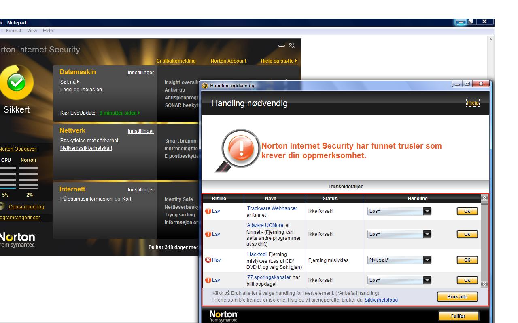Open Notepad View menu
The image size is (518, 323).
(32, 31)
